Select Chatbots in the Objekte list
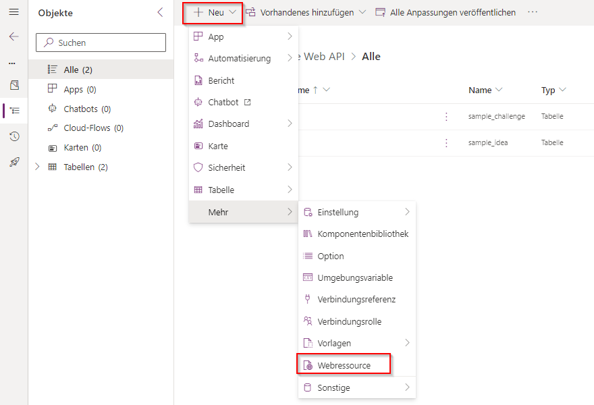Viewport: 594px width, 405px height. pos(86,109)
